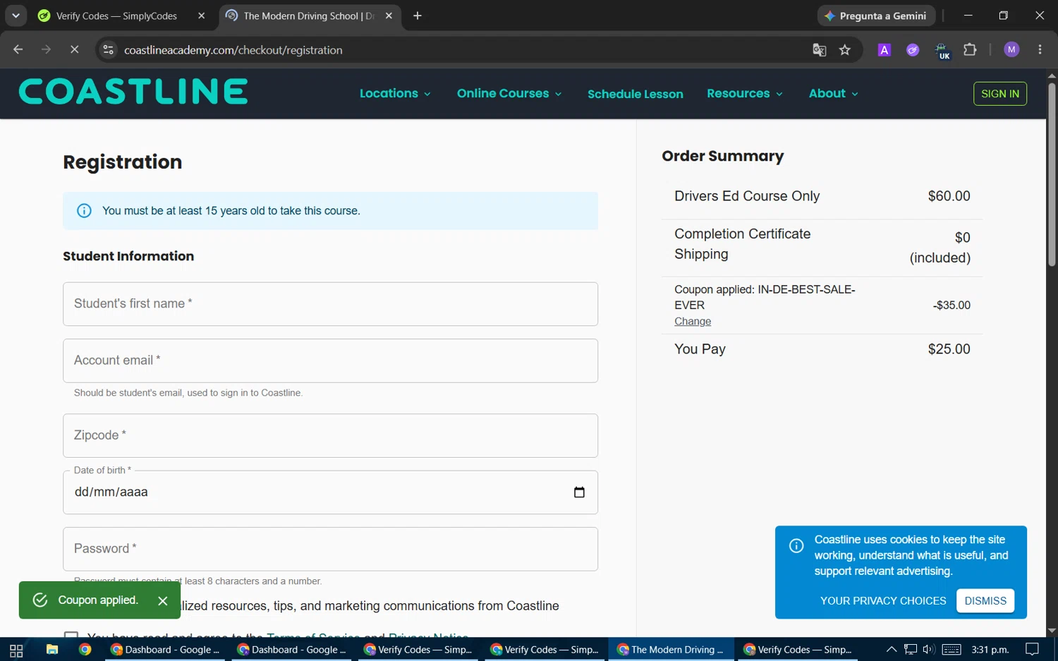
Task: Open the date of birth calendar picker
Action: pos(579,492)
